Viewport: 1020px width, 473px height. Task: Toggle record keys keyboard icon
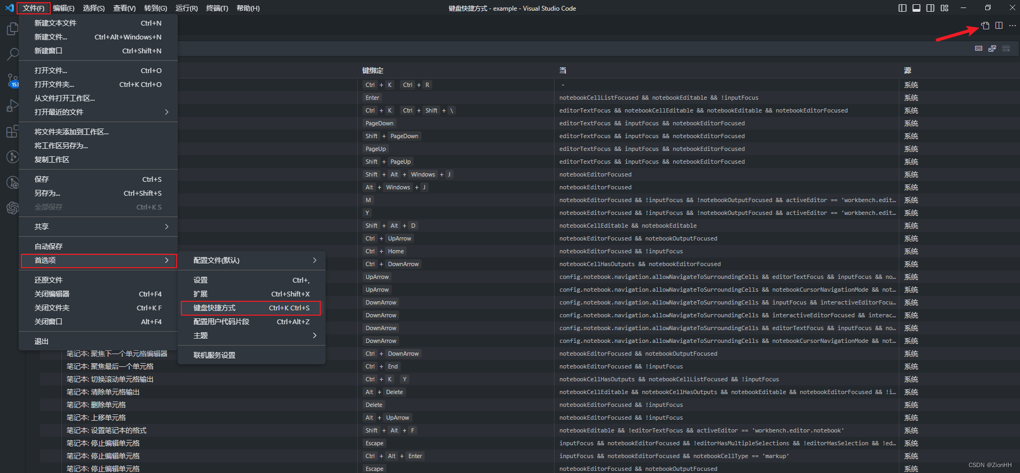(x=978, y=49)
